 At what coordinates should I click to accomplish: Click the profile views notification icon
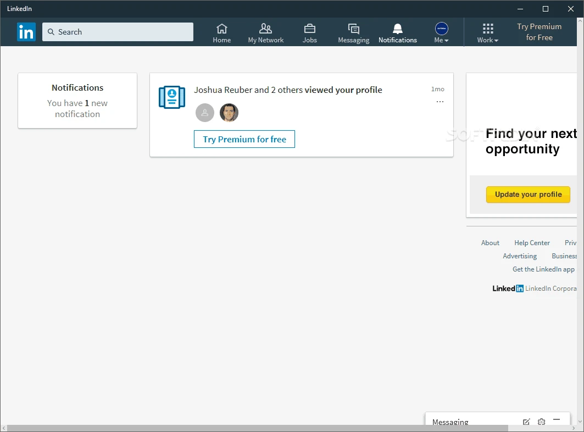click(x=172, y=97)
